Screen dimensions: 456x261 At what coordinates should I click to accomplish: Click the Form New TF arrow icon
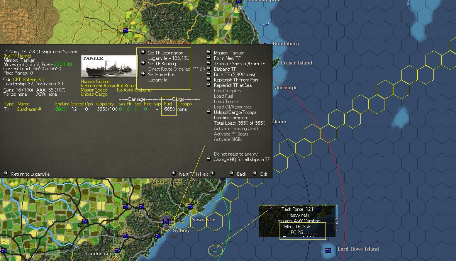[x=209, y=58]
